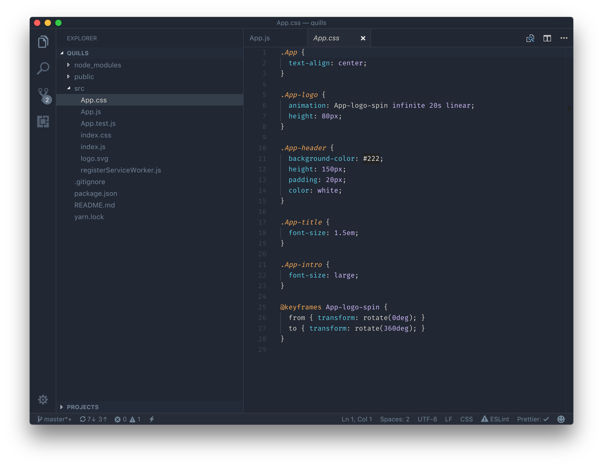This screenshot has width=603, height=467.
Task: Click the feedback smiley in status bar
Action: pos(561,419)
